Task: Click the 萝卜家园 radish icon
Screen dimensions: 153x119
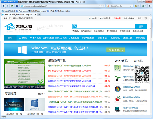Action: 118,99
